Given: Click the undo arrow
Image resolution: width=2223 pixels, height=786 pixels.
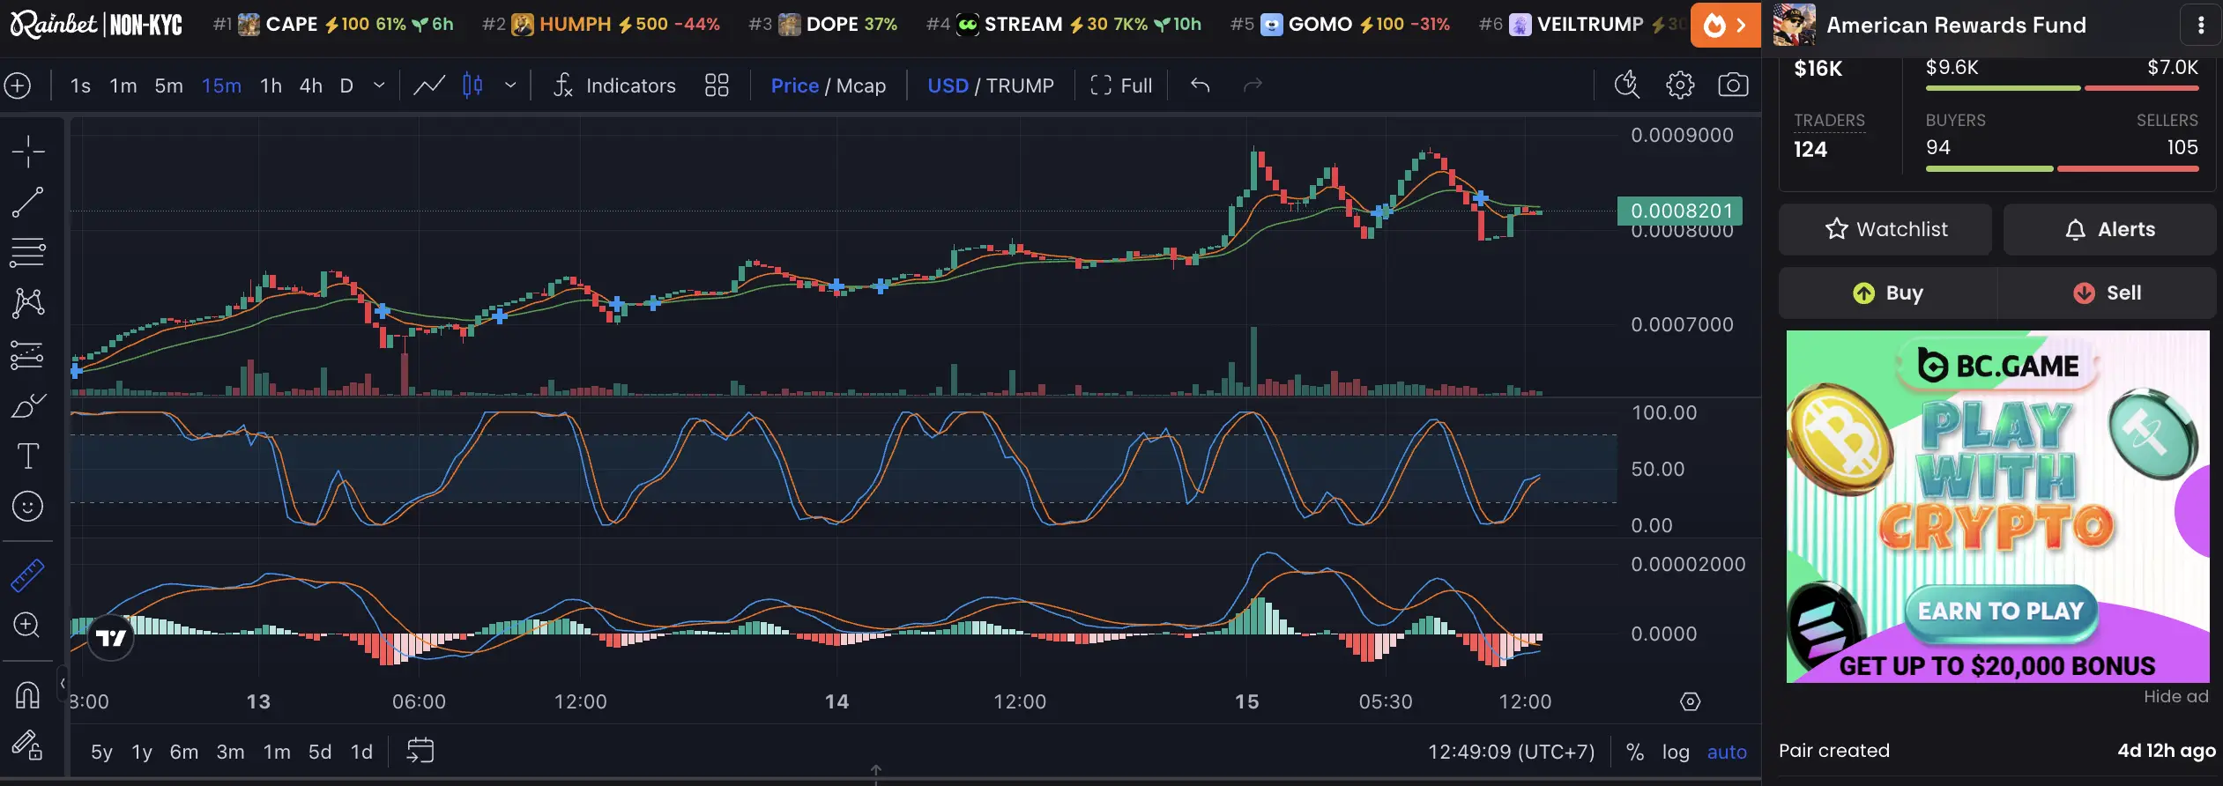Looking at the screenshot, I should point(1200,85).
